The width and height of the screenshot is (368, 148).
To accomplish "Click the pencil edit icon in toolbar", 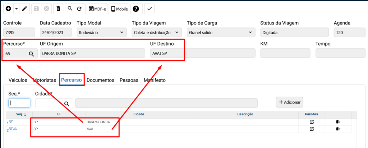I will [x=24, y=9].
